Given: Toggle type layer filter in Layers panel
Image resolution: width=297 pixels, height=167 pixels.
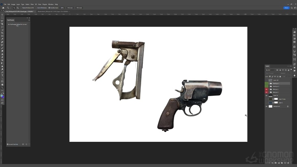Looking at the screenshot, I should point(283,70).
